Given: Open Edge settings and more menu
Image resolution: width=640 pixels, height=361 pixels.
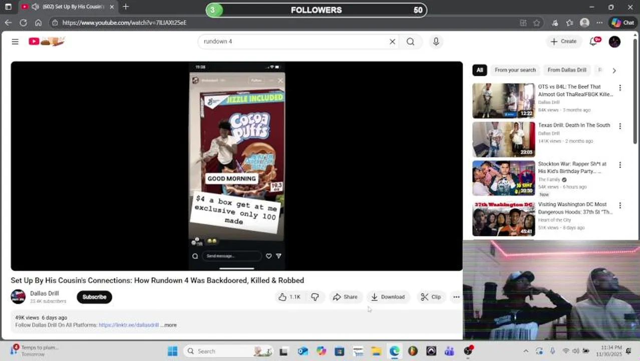Looking at the screenshot, I should pyautogui.click(x=599, y=23).
